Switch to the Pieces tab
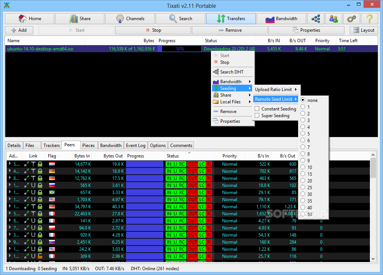 88,146
